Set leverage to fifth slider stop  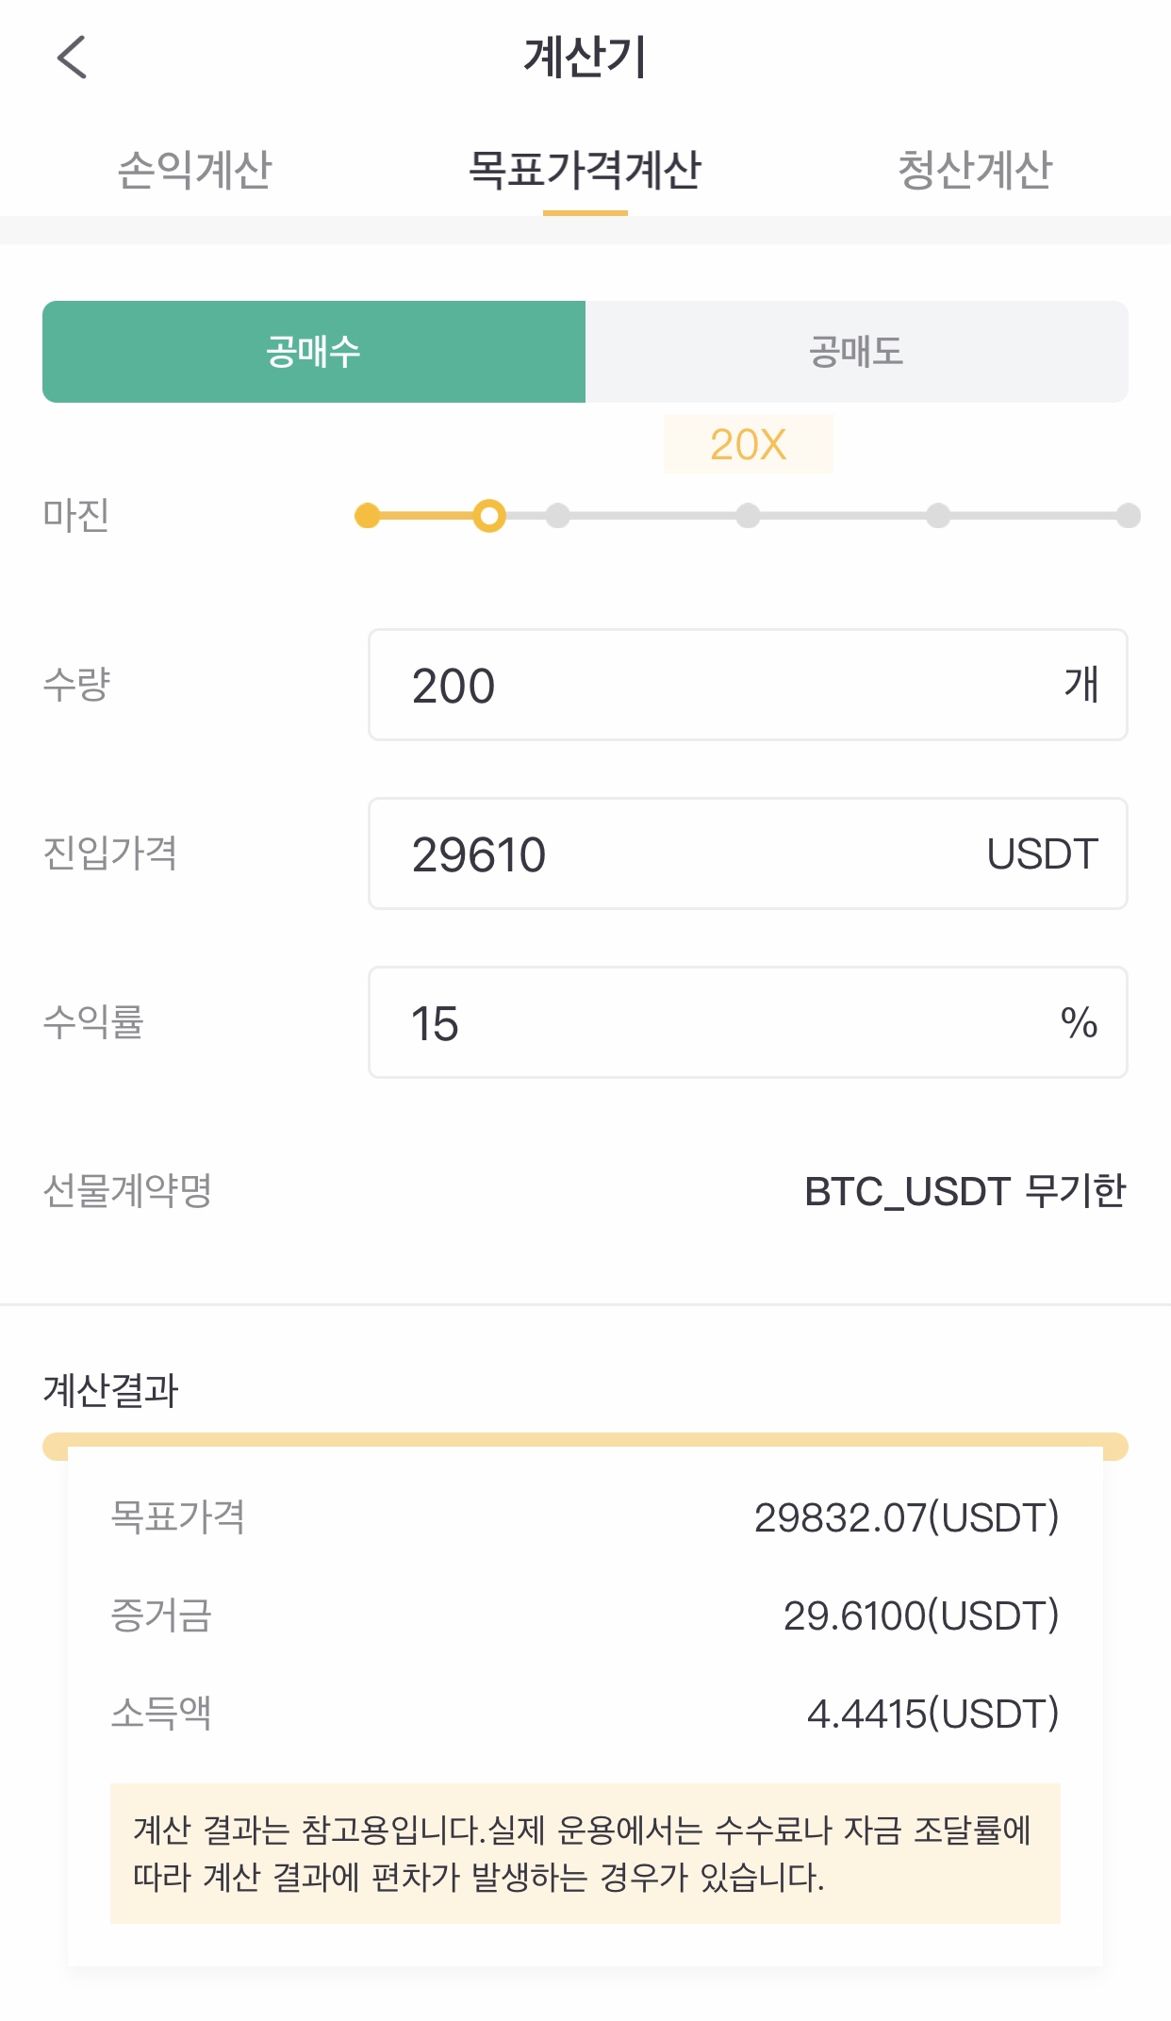click(x=938, y=516)
